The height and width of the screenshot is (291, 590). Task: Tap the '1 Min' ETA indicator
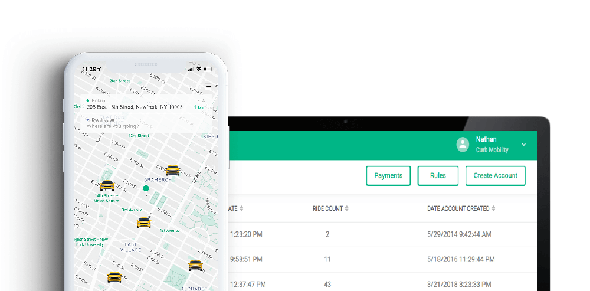(x=200, y=107)
